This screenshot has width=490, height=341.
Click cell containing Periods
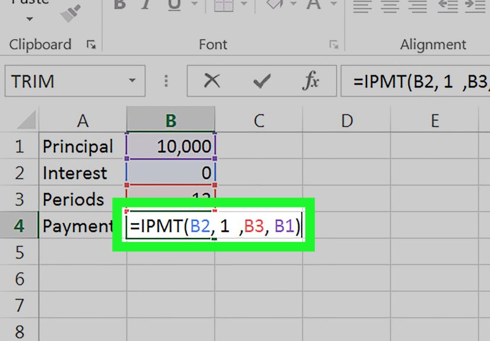[x=83, y=199]
